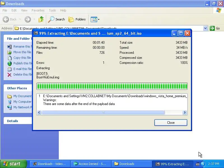Image resolution: width=224 pixels, height=168 pixels.
Task: Click the red X Delete icon
Action: [x=10, y=74]
